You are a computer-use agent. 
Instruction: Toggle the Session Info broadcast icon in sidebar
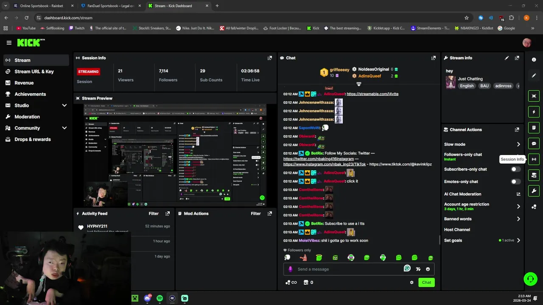coord(534,159)
